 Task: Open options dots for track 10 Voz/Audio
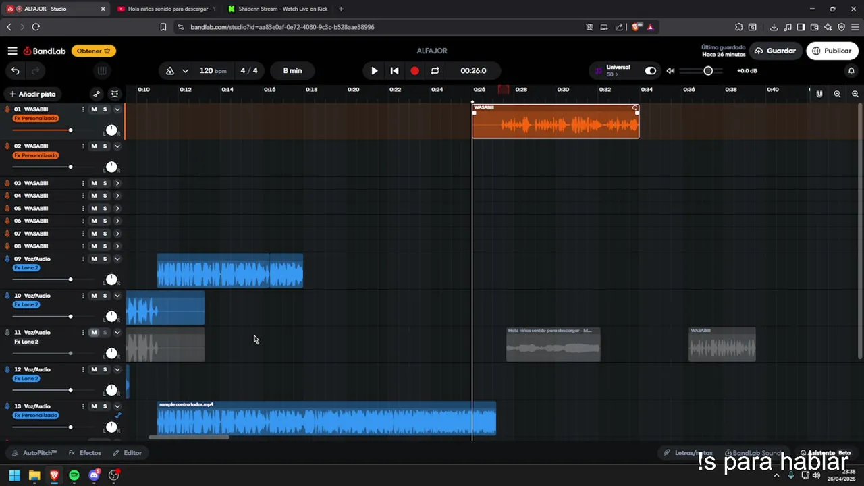[83, 296]
